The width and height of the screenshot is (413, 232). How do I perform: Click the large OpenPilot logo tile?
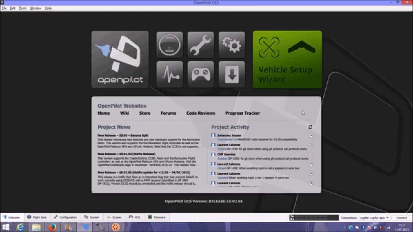(120, 60)
